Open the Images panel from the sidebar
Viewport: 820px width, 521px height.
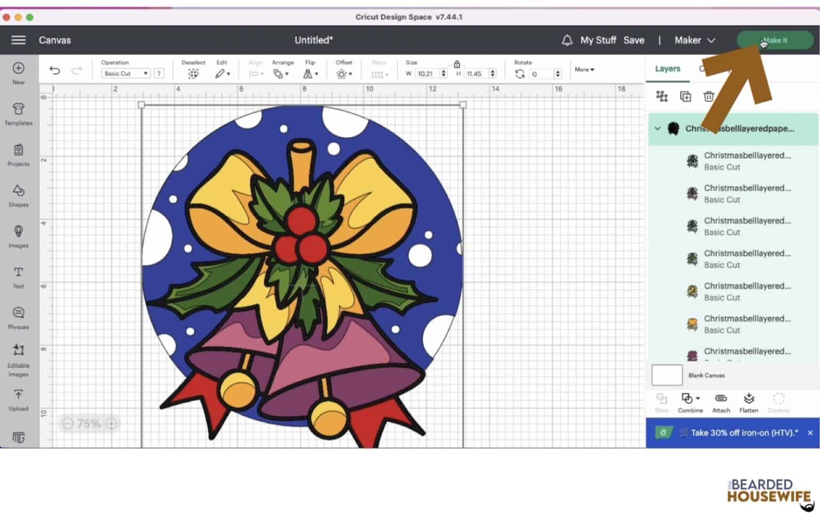pyautogui.click(x=18, y=235)
